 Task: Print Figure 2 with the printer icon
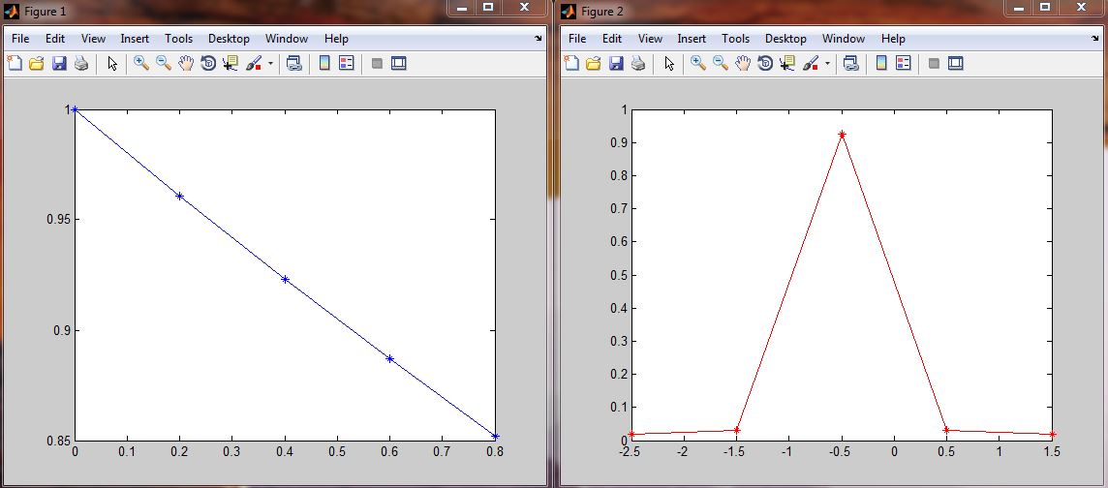638,63
